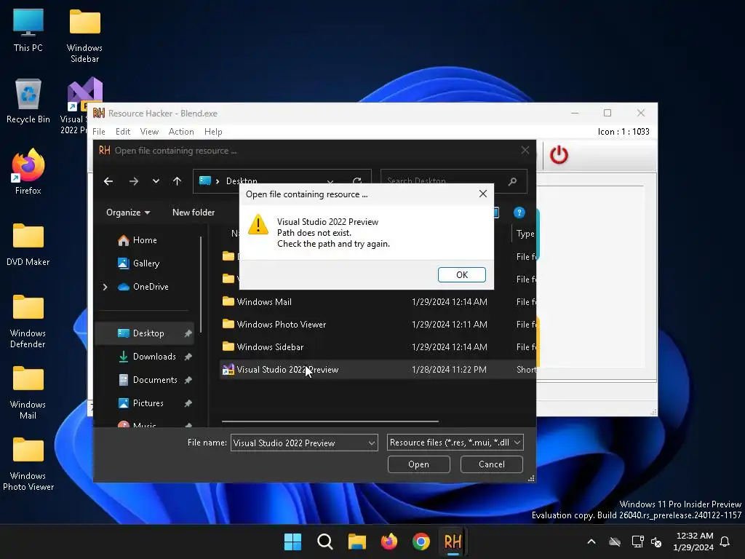Screen dimensions: 745x559
Task: Open Windows Mail desktop folder
Action: click(x=28, y=392)
